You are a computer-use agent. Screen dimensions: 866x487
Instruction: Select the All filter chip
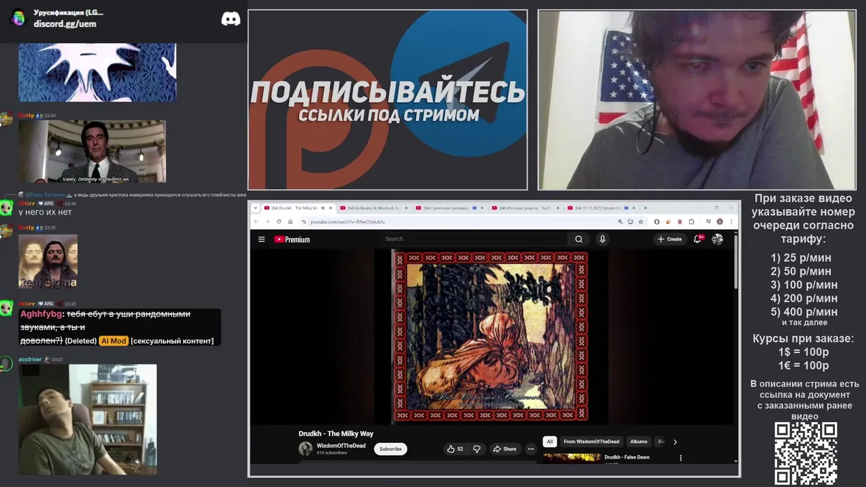tap(549, 442)
